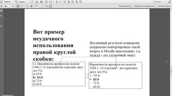Open the bookmarks sidebar icon
Image resolution: width=172 pixels, height=96 pixels.
pyautogui.click(x=1, y=16)
